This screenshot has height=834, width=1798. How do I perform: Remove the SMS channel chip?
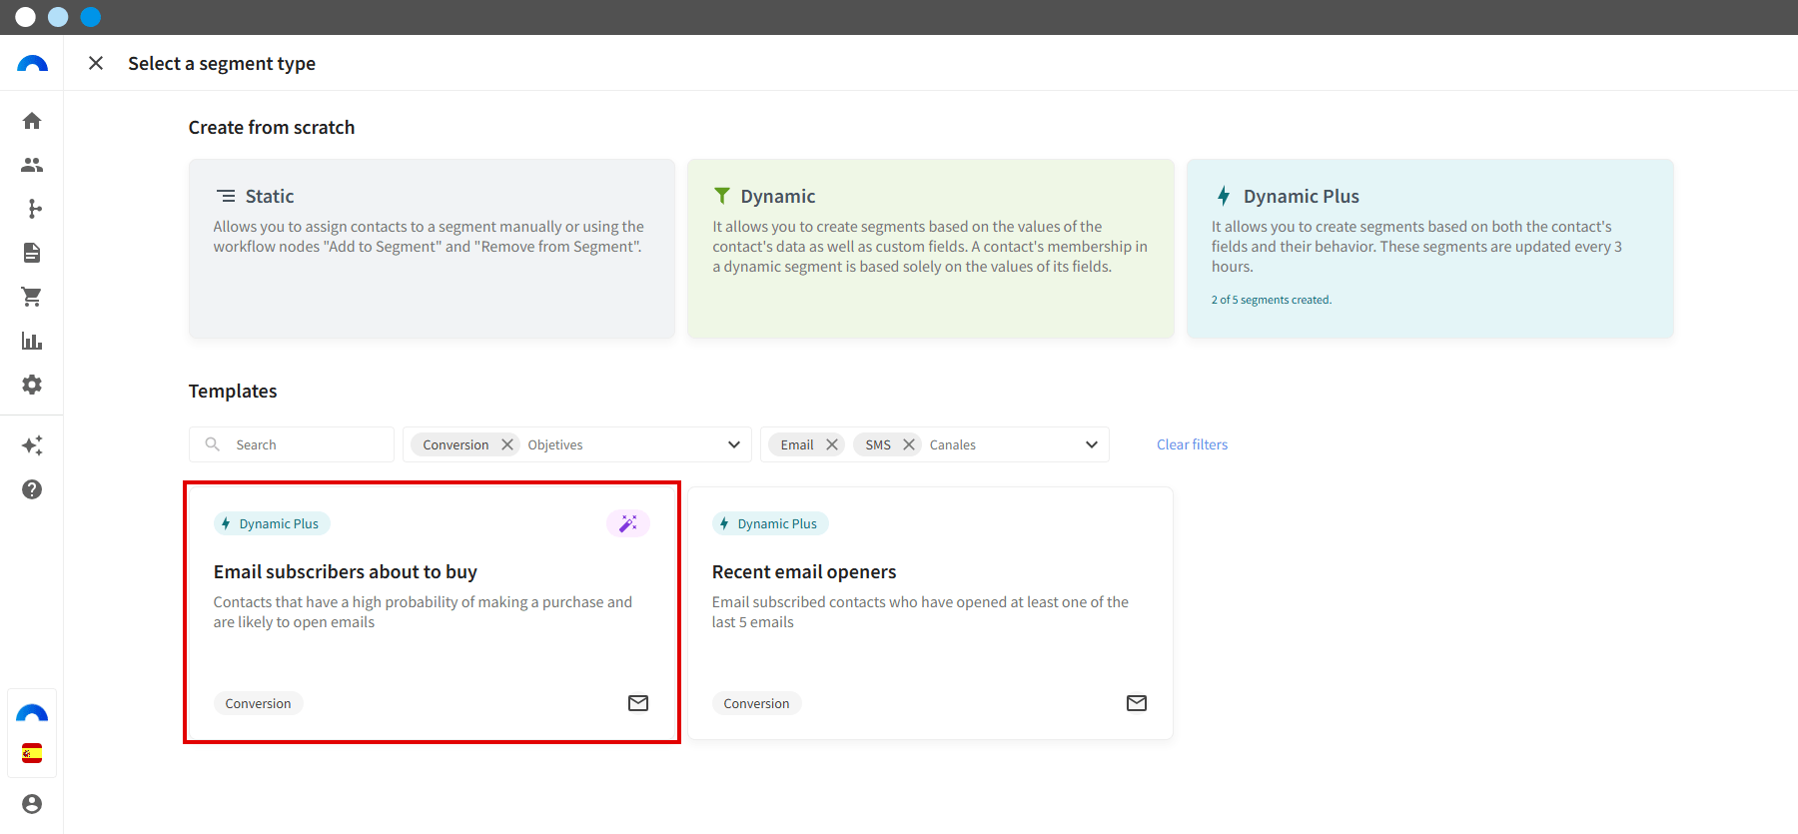pyautogui.click(x=909, y=444)
